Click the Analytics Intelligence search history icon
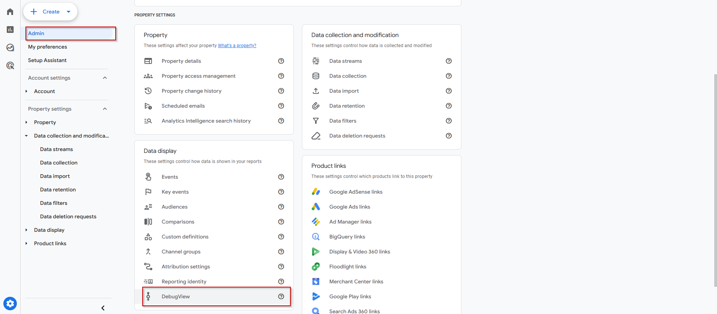 point(148,121)
